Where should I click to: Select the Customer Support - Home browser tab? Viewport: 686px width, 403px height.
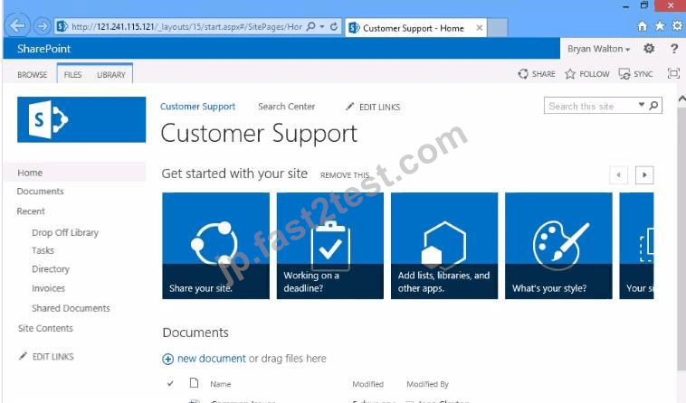point(415,28)
